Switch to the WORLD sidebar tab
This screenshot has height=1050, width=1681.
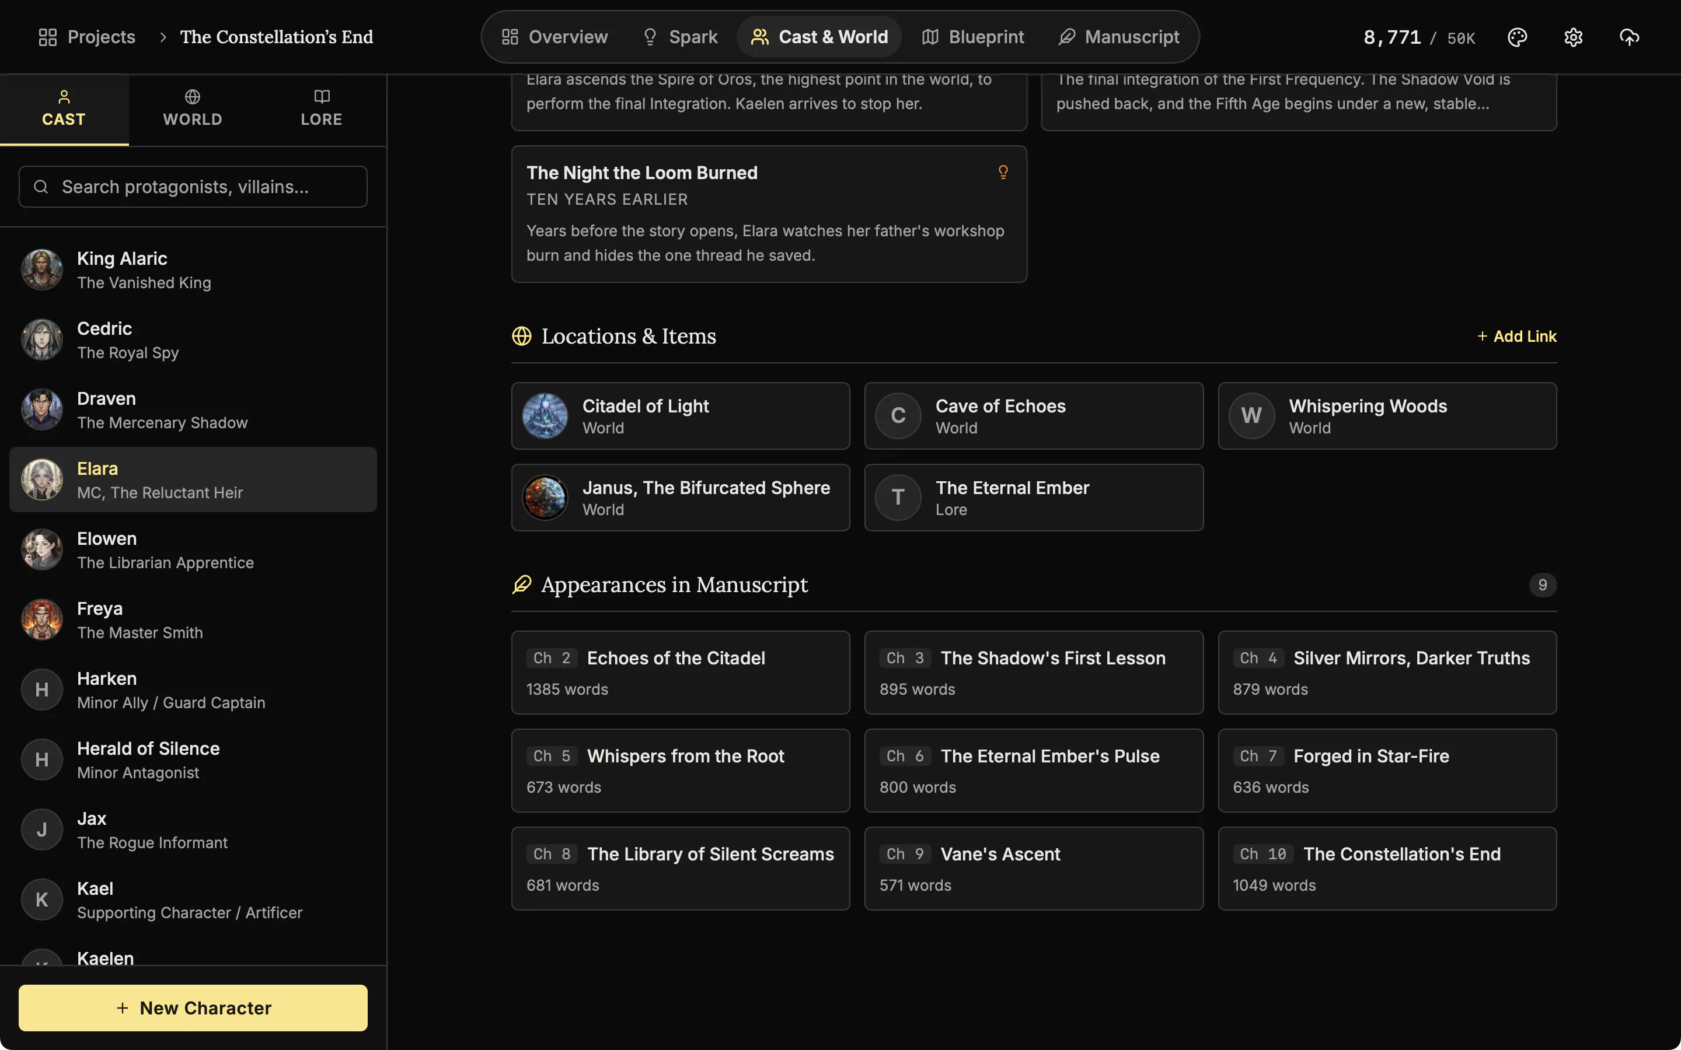(x=193, y=109)
